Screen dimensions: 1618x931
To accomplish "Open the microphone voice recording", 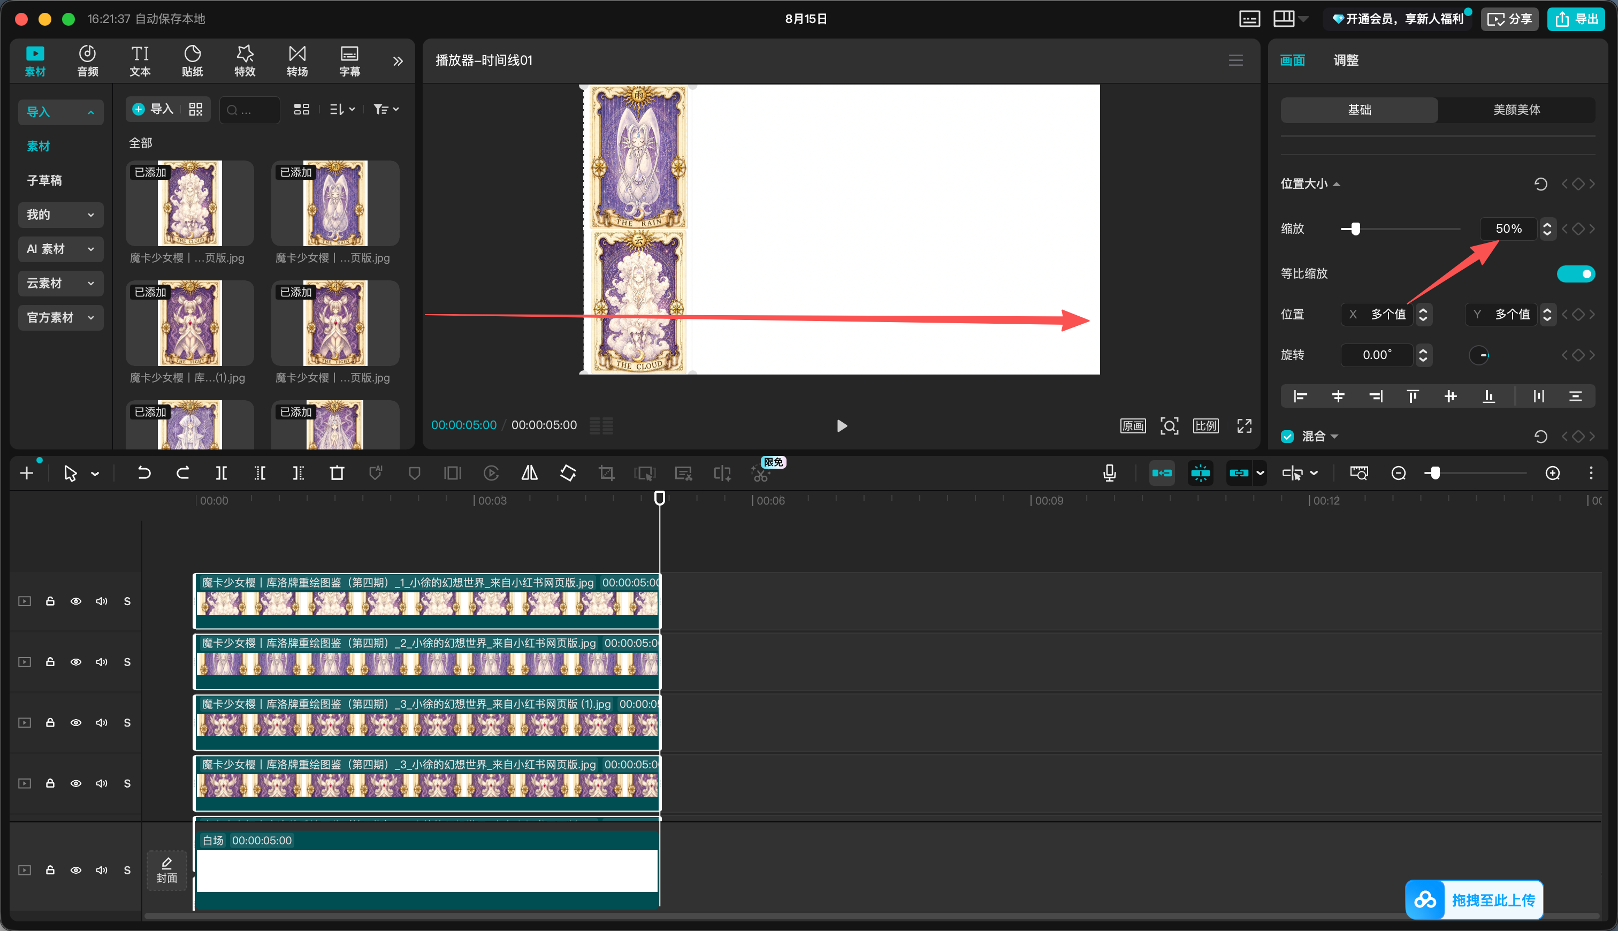I will click(1110, 473).
